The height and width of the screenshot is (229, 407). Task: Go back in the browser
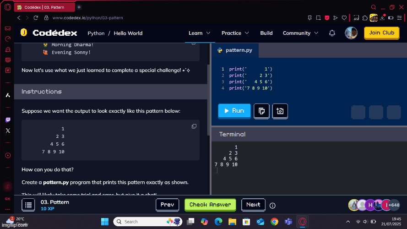(x=19, y=18)
